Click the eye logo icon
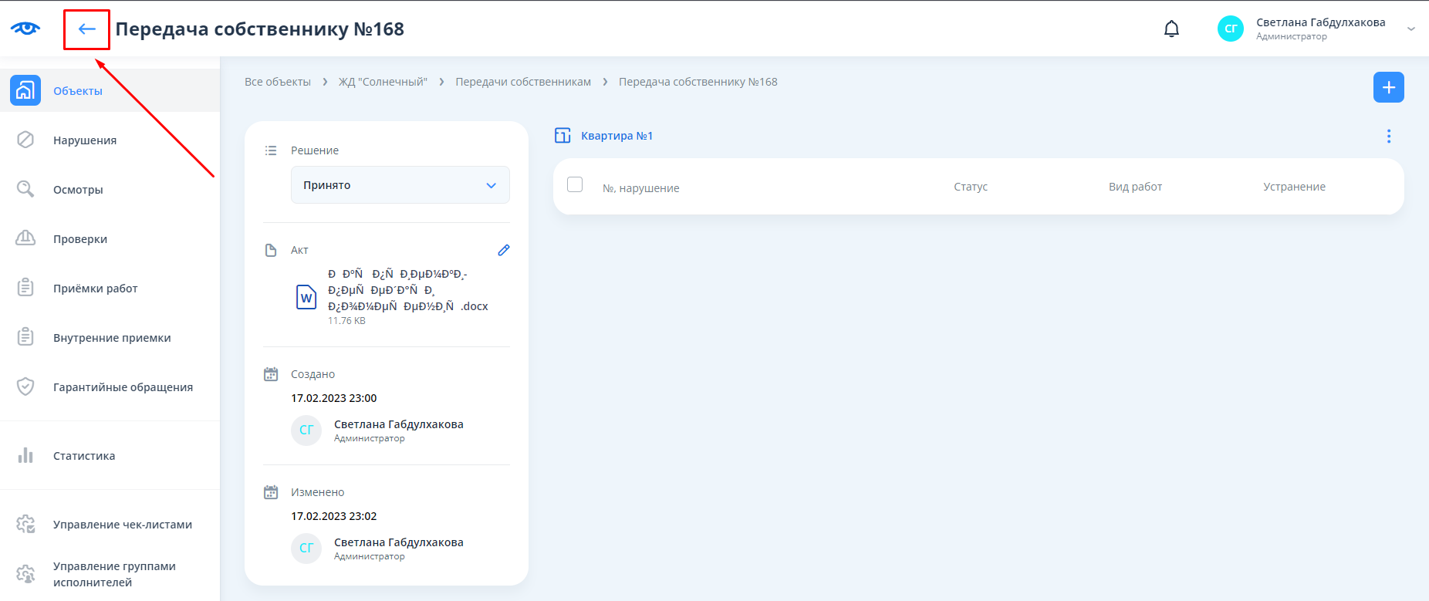The height and width of the screenshot is (601, 1429). 25,29
